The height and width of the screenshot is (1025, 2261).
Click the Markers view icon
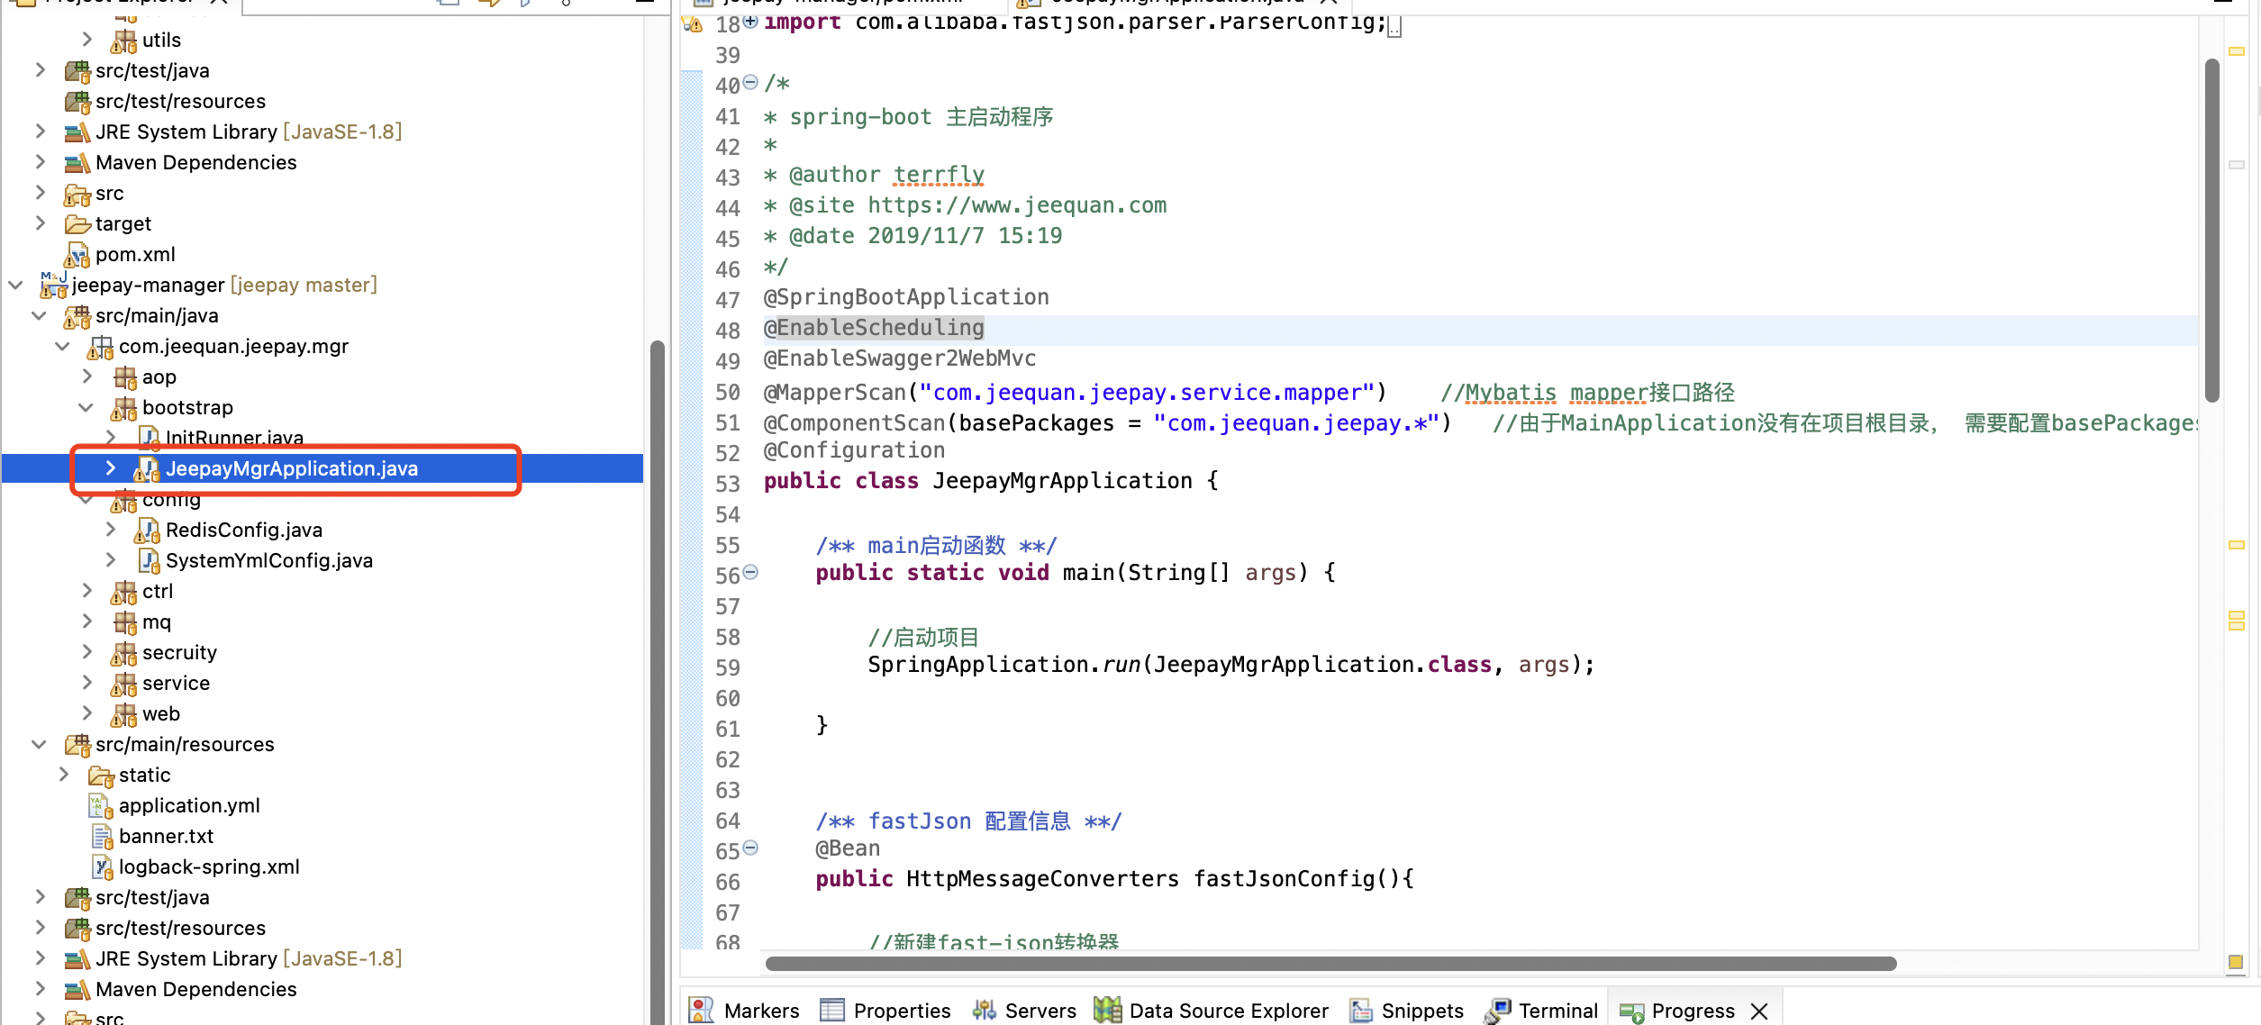[x=701, y=1010]
